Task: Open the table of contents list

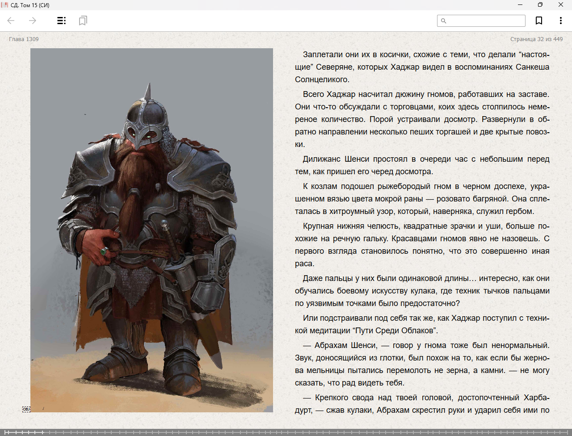Action: pyautogui.click(x=62, y=21)
